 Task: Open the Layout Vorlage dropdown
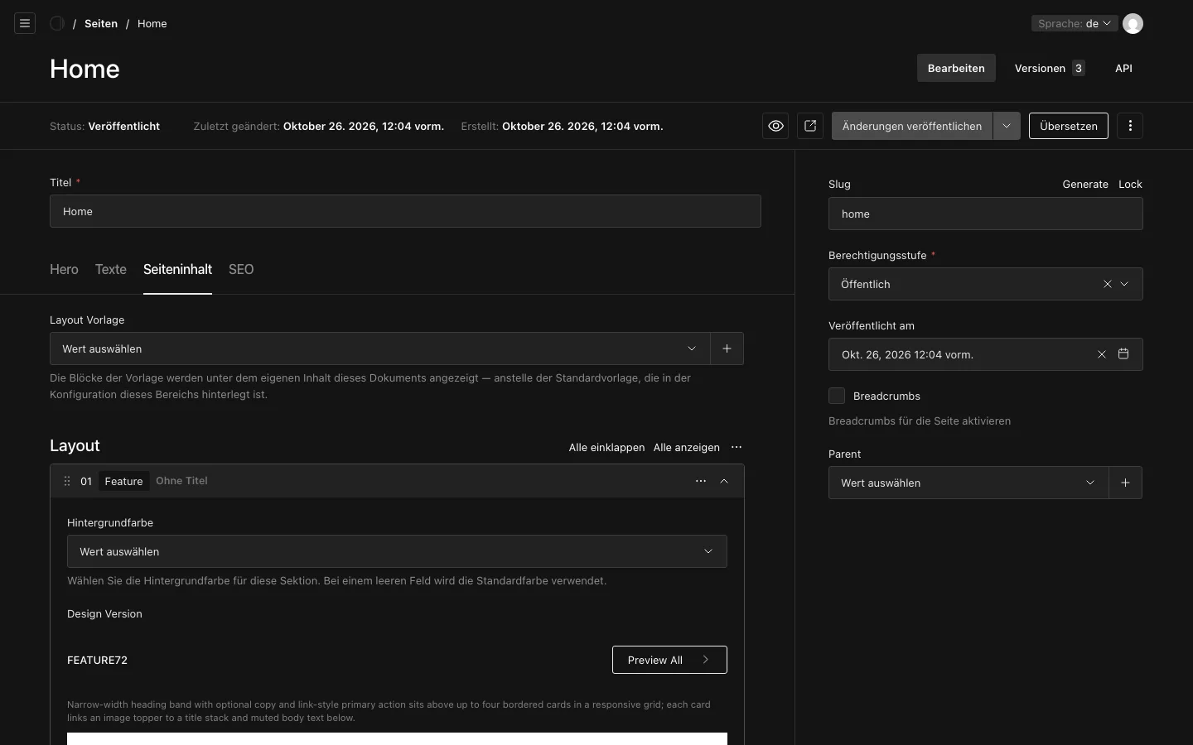coord(380,348)
